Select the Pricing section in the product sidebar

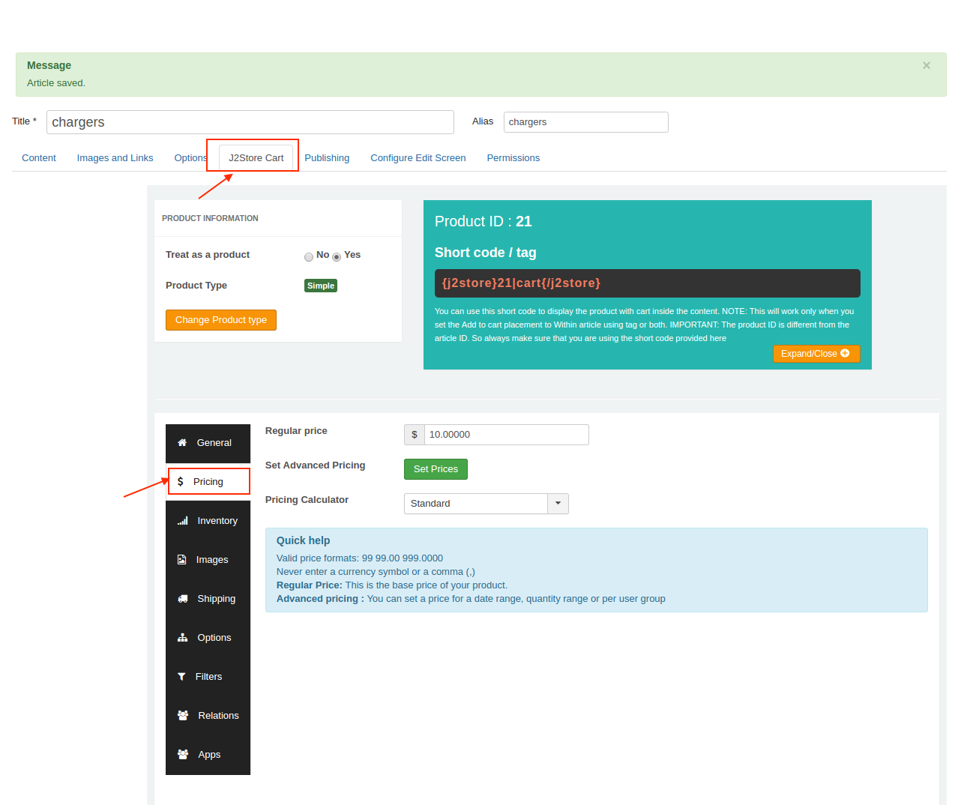pyautogui.click(x=208, y=481)
